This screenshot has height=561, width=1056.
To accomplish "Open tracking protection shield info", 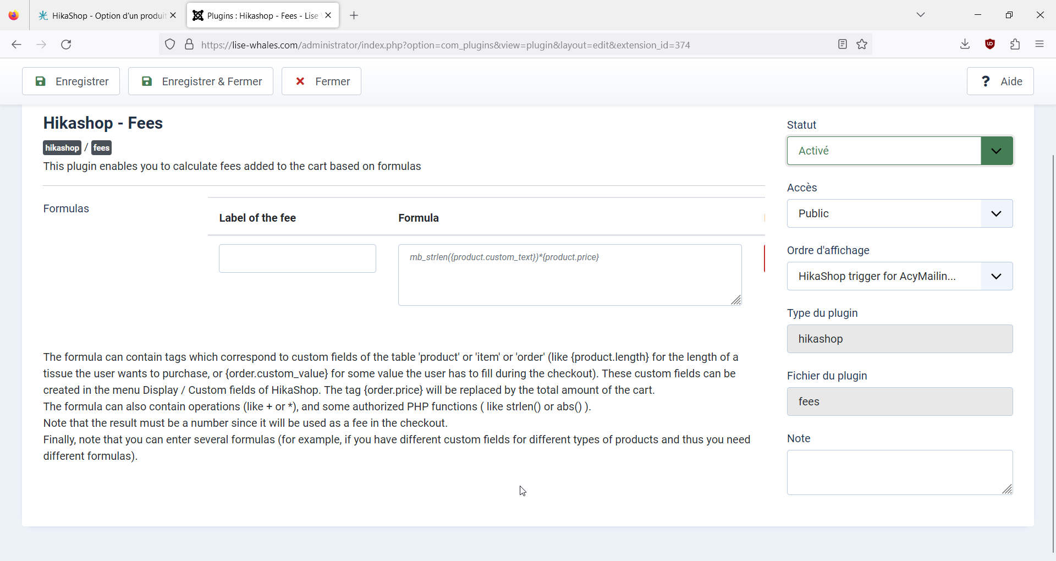I will [x=170, y=45].
